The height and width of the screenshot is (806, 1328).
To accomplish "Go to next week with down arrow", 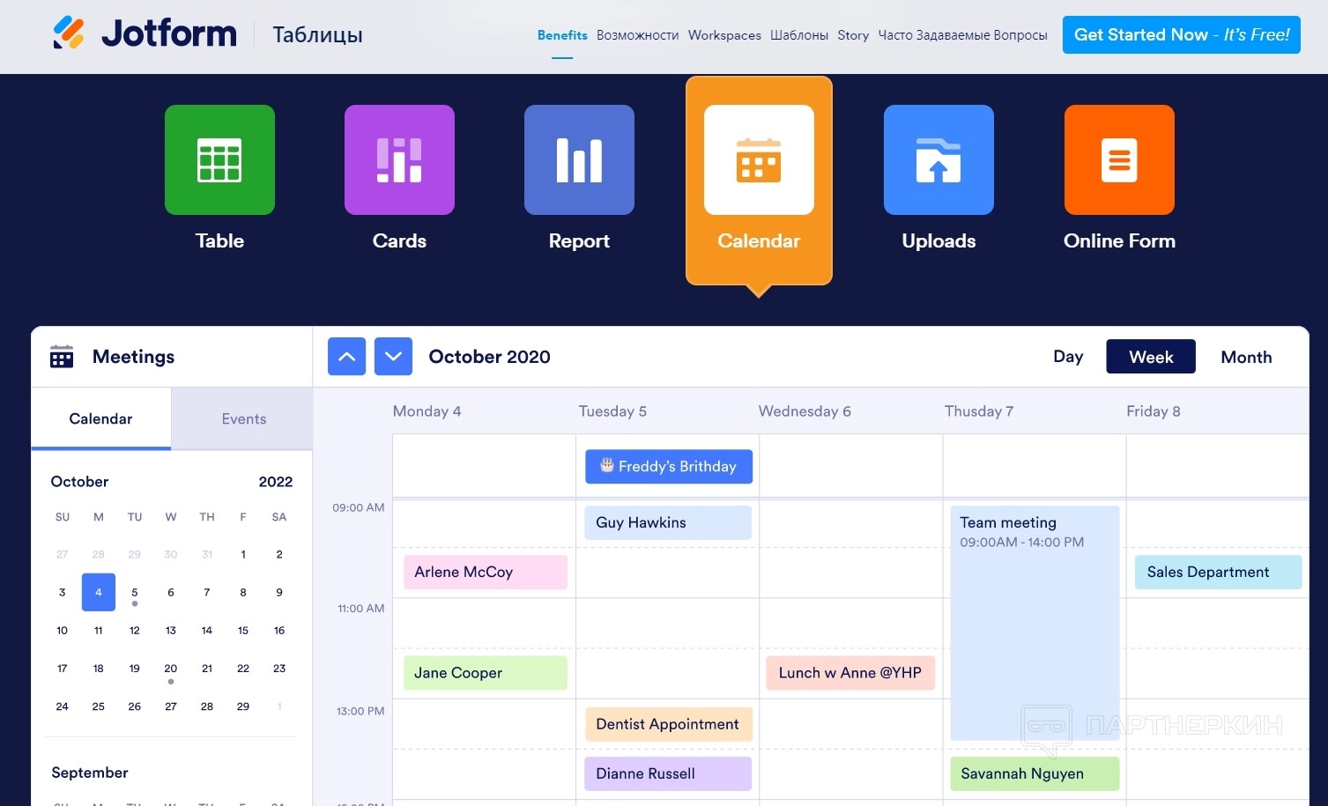I will coord(393,357).
